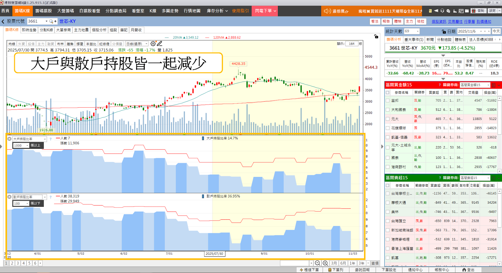Toggle the lock icon beside 日期
Image resolution: width=502 pixels, height=273 pixels.
(x=444, y=31)
